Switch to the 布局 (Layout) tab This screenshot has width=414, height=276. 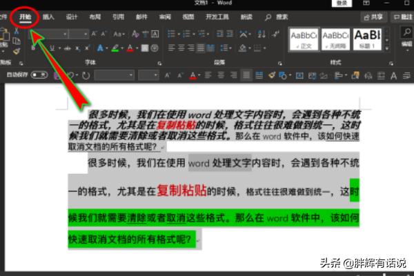(x=95, y=17)
